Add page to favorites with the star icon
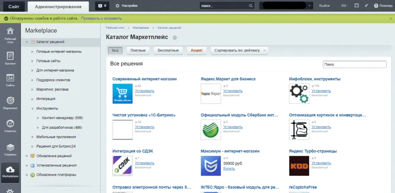The image size is (395, 193). point(175,38)
